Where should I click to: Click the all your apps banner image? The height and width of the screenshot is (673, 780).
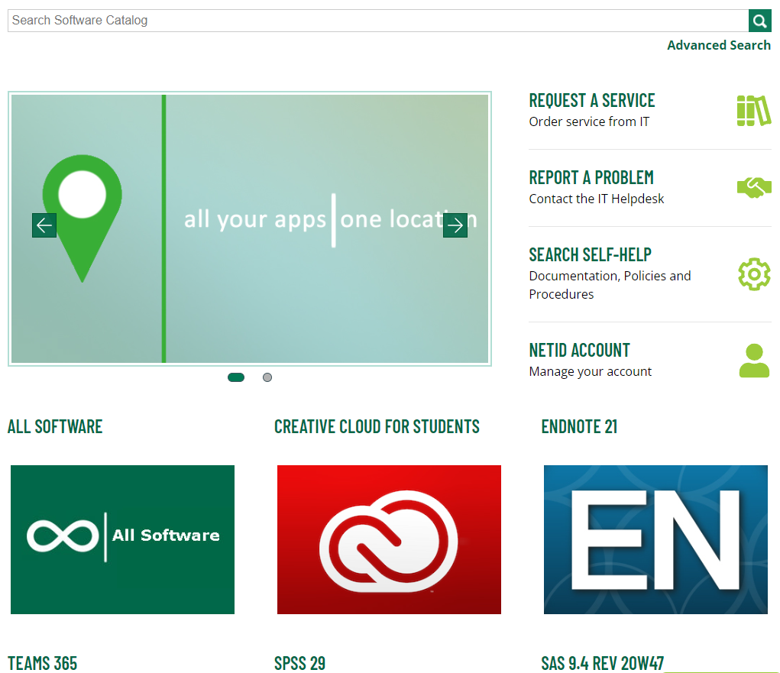pos(250,229)
